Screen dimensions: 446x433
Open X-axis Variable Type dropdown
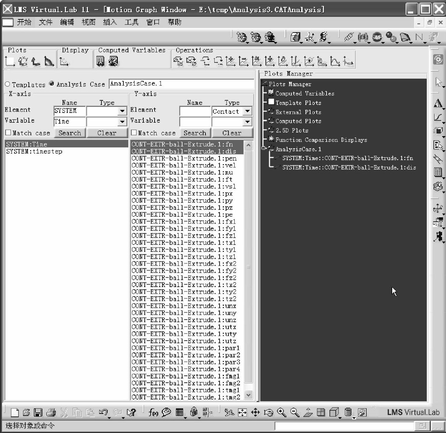point(122,122)
